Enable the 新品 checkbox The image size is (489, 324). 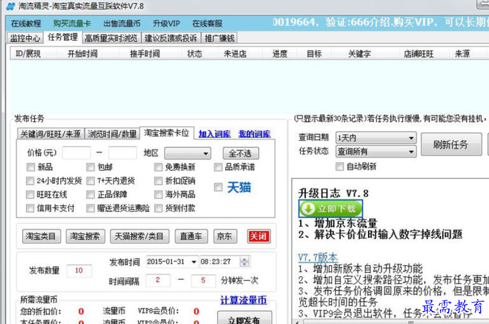click(x=30, y=168)
